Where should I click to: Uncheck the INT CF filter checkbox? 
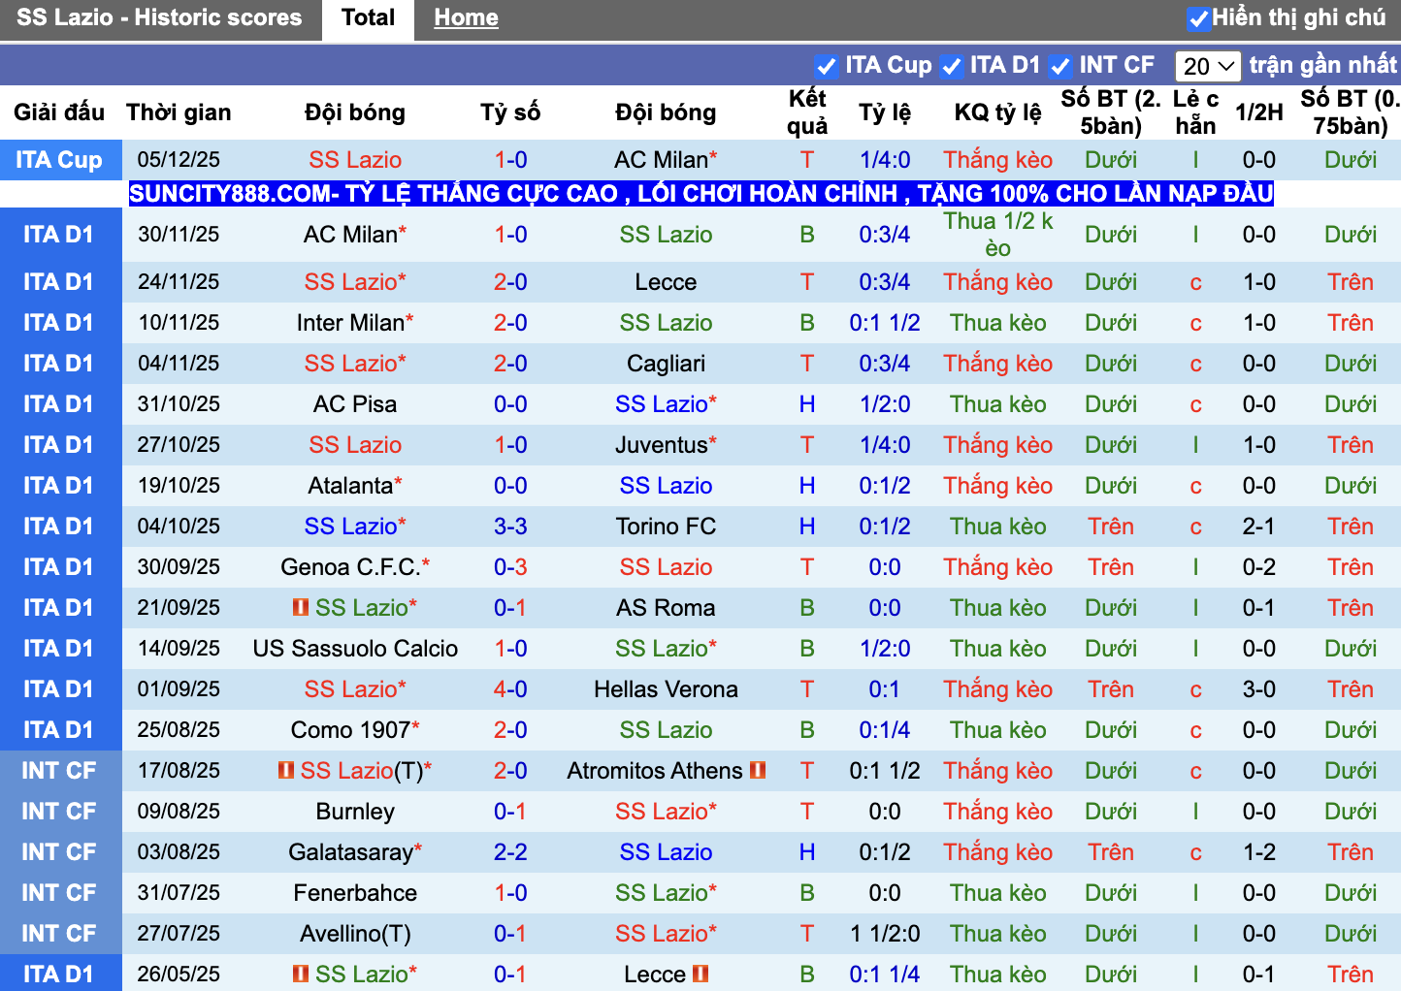tap(1060, 66)
